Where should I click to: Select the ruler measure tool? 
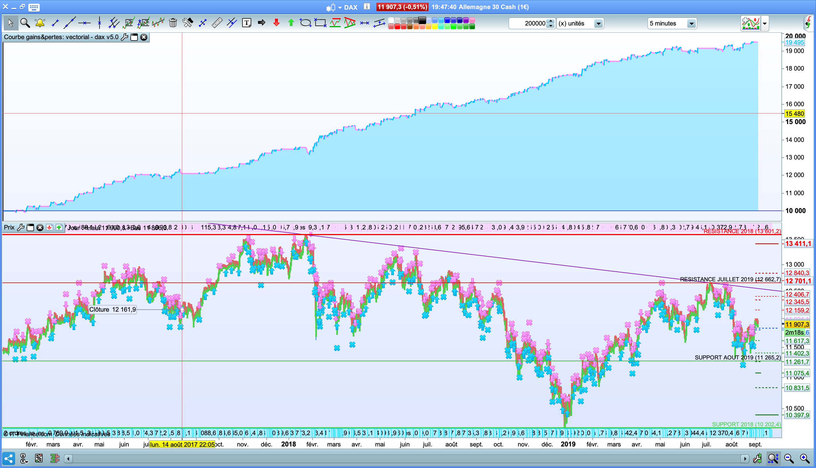point(217,23)
